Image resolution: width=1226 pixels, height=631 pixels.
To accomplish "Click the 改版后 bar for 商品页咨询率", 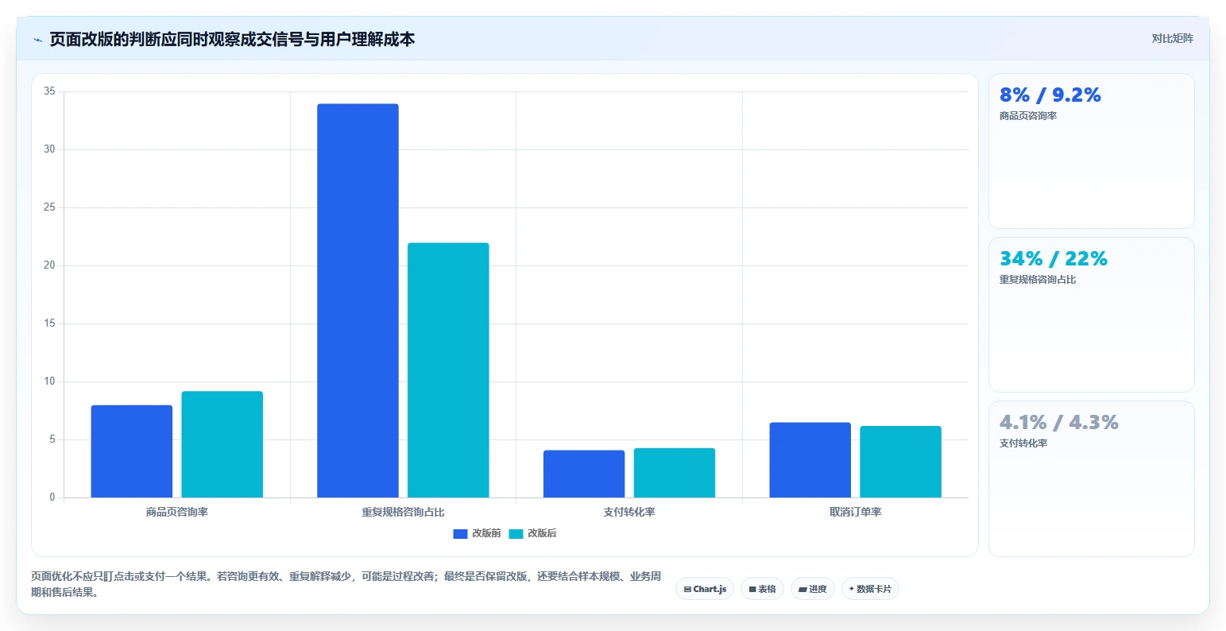I will point(222,444).
